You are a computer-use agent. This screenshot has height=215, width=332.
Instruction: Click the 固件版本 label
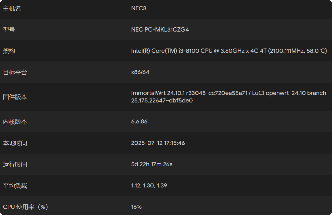(x=15, y=97)
